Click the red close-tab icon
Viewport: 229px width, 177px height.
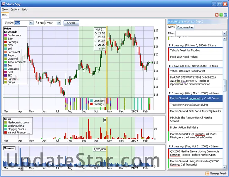217,15
